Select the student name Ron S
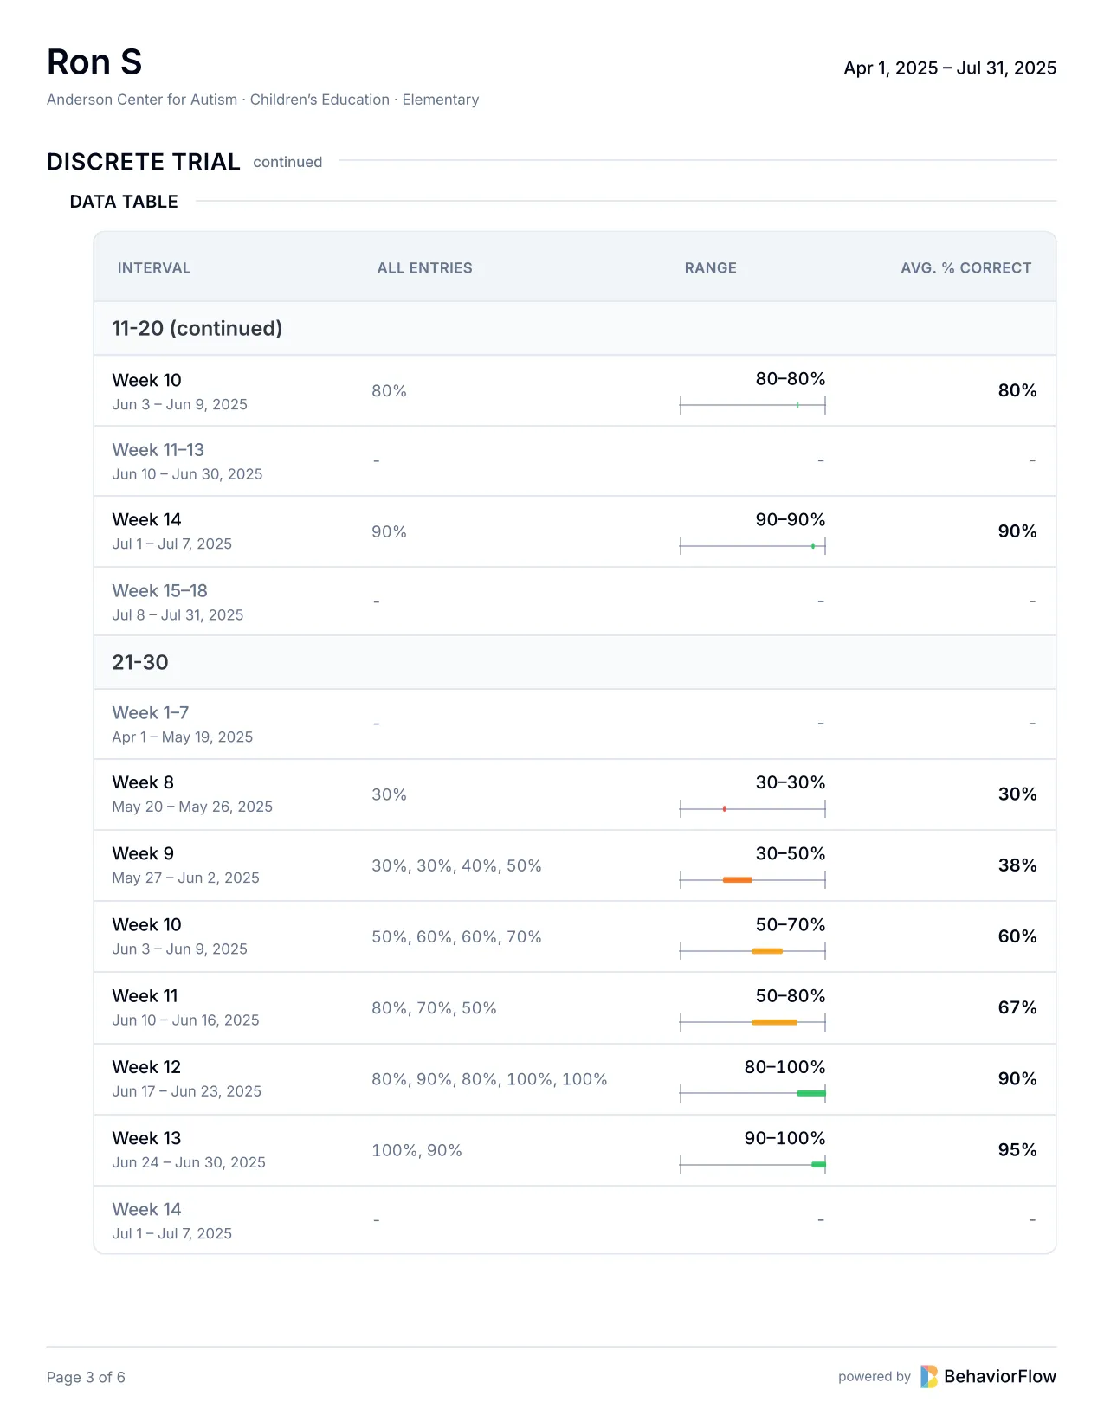This screenshot has width=1104, height=1428. [x=94, y=62]
